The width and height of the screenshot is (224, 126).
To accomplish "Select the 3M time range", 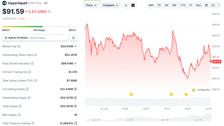I will (174, 5).
